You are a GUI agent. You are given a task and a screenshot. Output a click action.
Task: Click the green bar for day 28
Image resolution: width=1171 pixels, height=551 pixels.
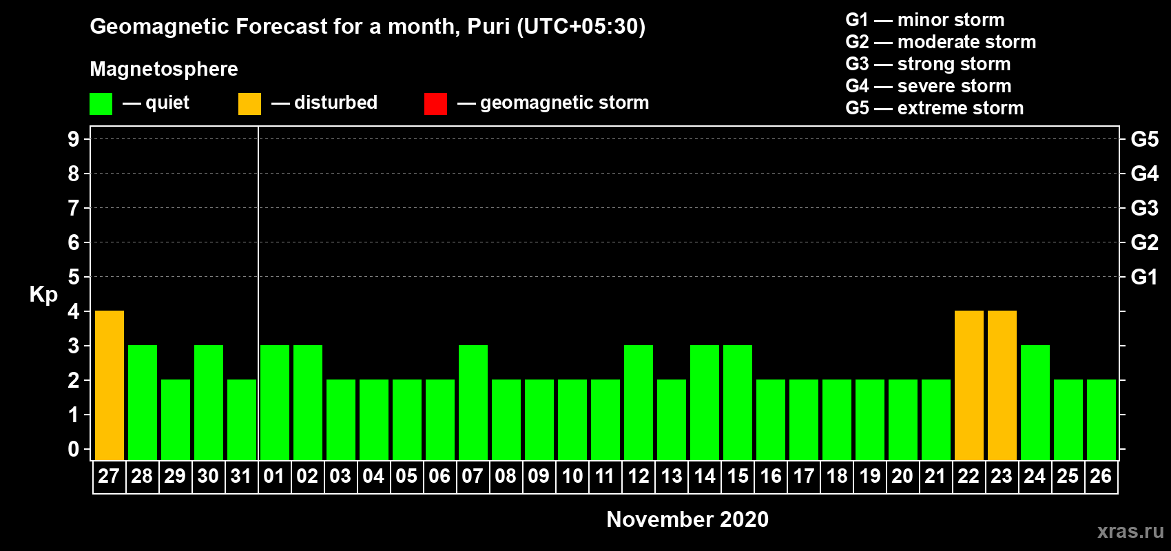point(143,403)
